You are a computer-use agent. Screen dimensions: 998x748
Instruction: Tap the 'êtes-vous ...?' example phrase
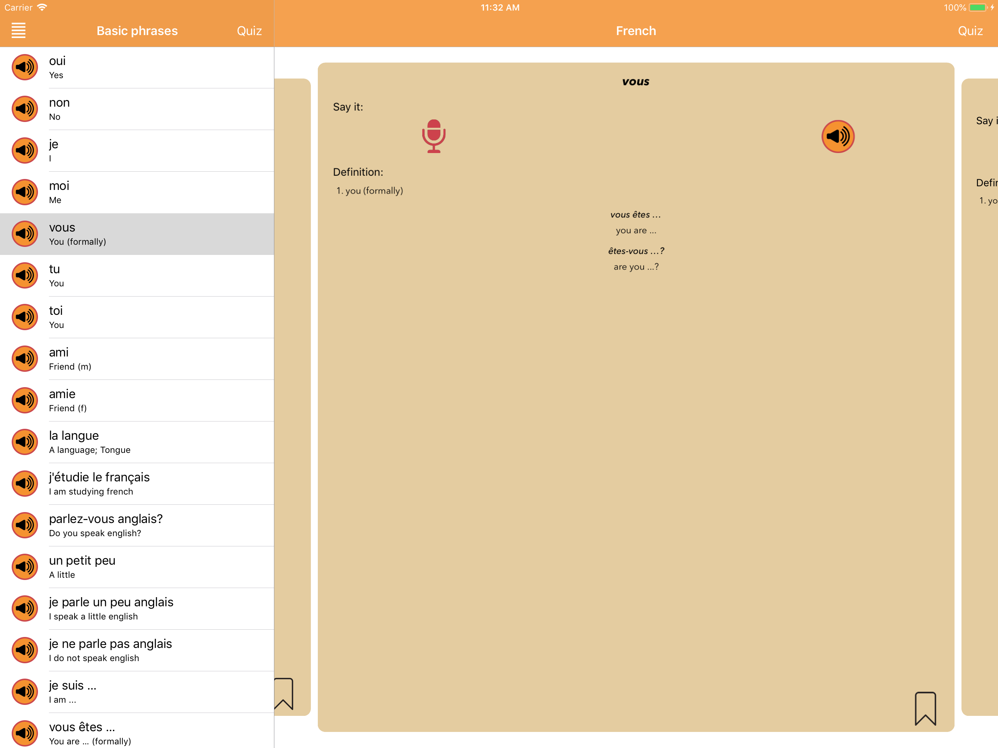[636, 251]
